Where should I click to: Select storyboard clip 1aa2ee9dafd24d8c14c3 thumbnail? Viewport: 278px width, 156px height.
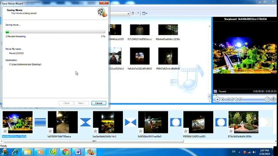point(108,122)
